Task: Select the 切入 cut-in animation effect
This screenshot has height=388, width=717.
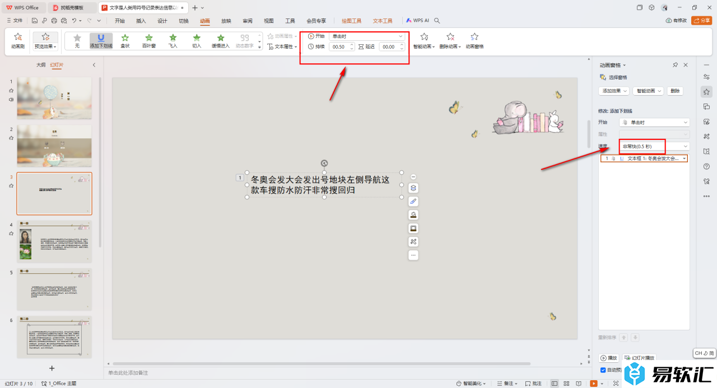Action: [x=197, y=41]
